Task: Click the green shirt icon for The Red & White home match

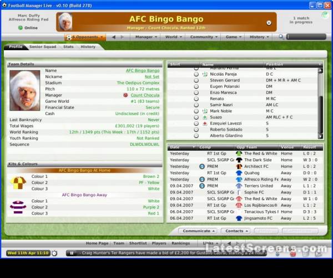Action: (x=239, y=153)
